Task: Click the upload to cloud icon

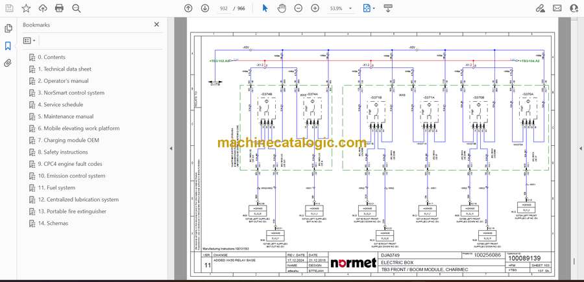Action: click(43, 8)
